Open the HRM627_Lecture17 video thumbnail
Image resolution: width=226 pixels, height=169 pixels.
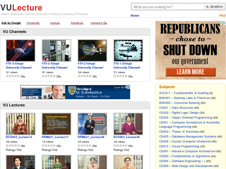[57, 124]
